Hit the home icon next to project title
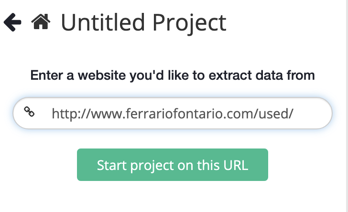This screenshot has width=348, height=212. pos(41,22)
